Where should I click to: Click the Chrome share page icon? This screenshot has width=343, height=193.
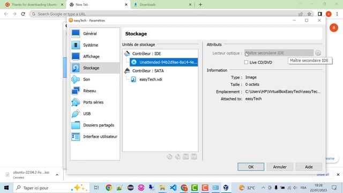pos(301,14)
